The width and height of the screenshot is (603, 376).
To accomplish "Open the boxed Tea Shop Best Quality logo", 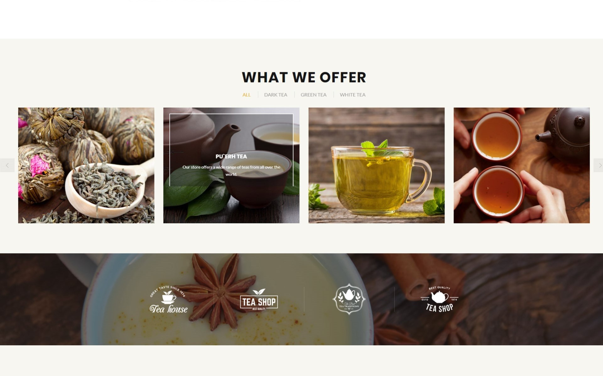I will click(259, 300).
